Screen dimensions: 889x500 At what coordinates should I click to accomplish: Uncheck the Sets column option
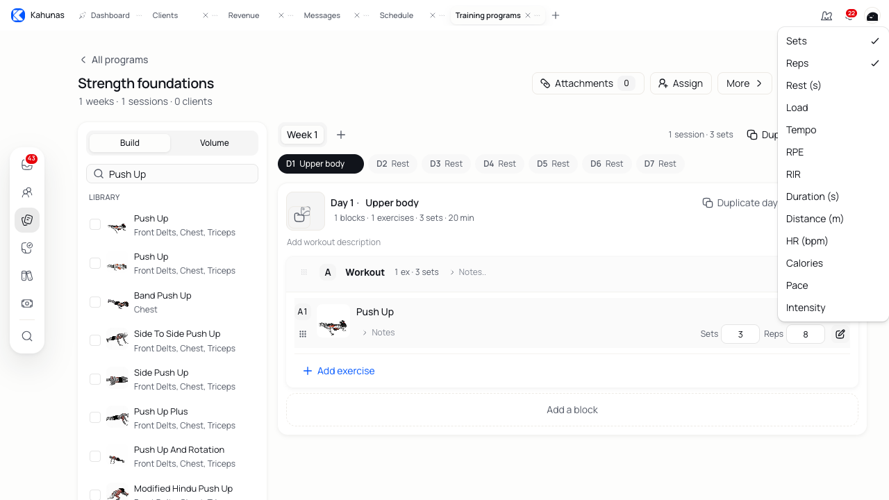point(833,41)
